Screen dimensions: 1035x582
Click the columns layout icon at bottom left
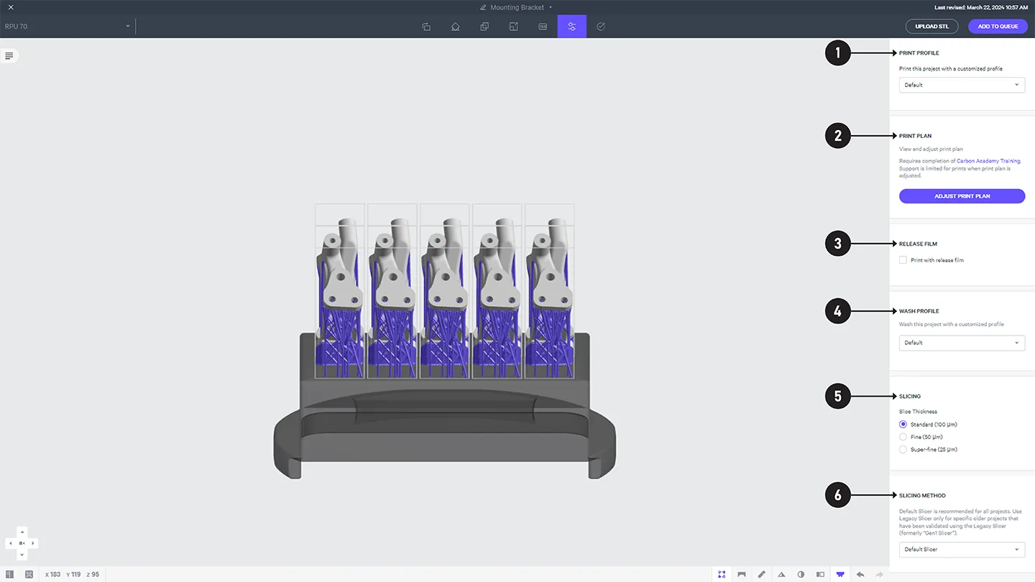click(x=10, y=574)
